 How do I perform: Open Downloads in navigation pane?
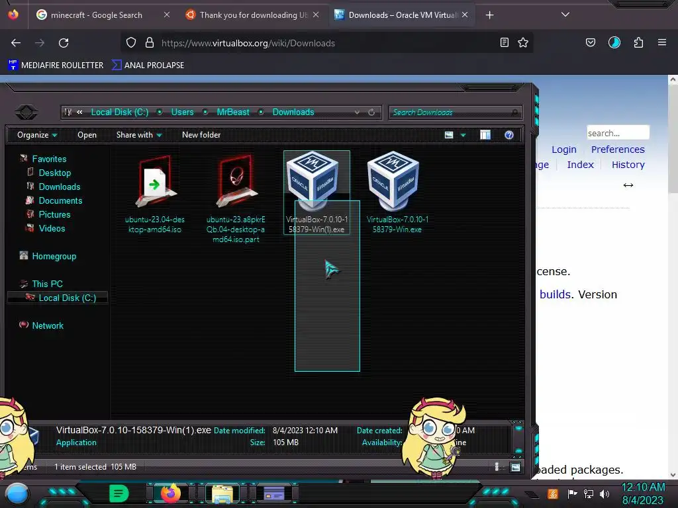coord(59,187)
